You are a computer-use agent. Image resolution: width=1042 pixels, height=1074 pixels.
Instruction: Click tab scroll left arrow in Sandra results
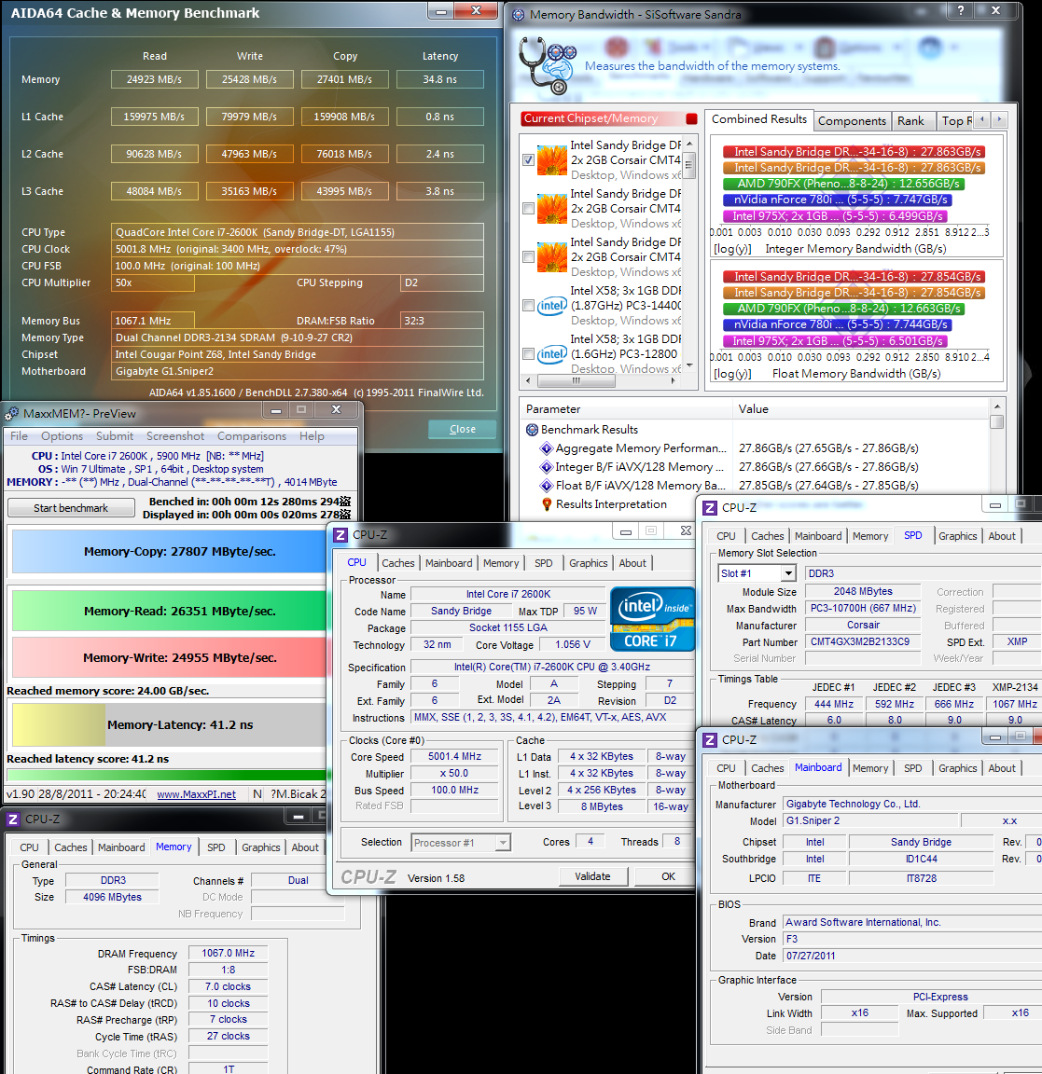point(982,119)
